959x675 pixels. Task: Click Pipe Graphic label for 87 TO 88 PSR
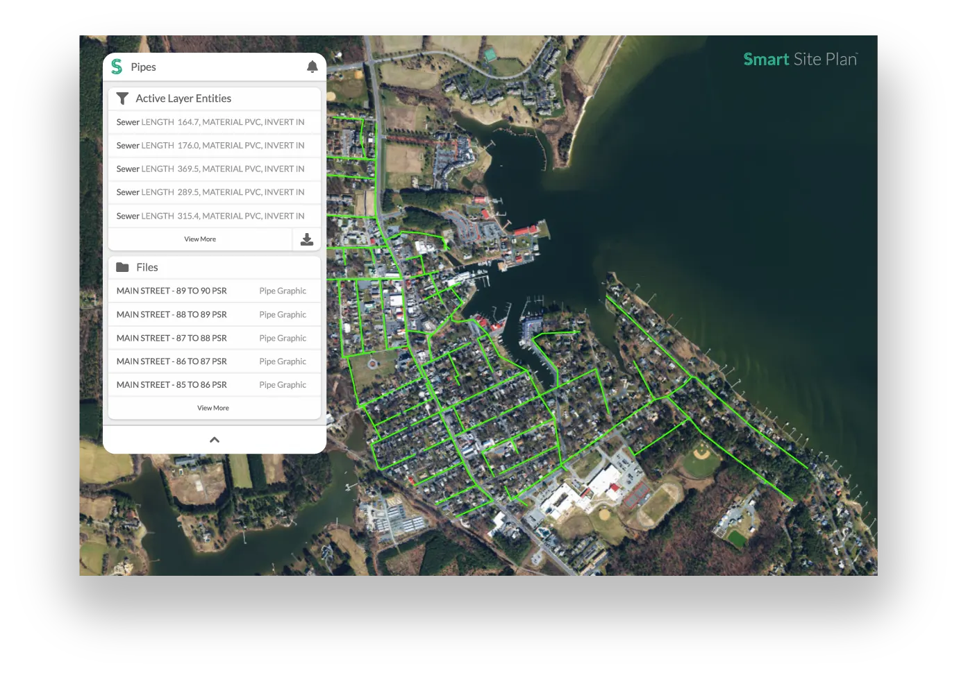[283, 338]
